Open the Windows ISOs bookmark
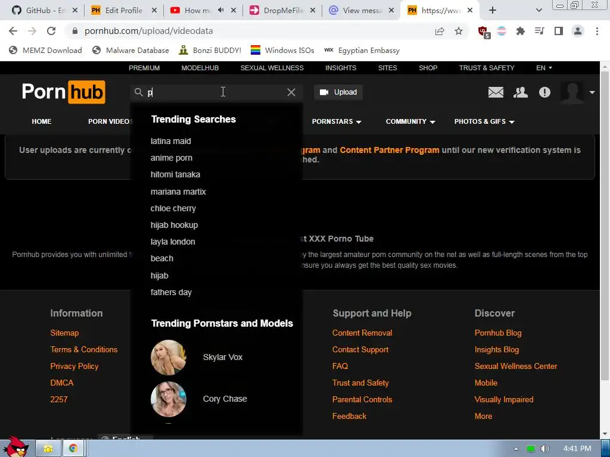 [x=282, y=50]
